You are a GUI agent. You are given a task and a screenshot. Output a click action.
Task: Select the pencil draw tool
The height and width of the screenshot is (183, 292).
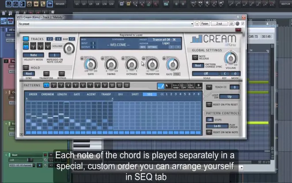coord(161,86)
